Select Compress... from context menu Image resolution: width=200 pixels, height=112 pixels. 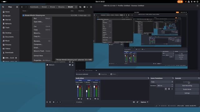coord(42,44)
